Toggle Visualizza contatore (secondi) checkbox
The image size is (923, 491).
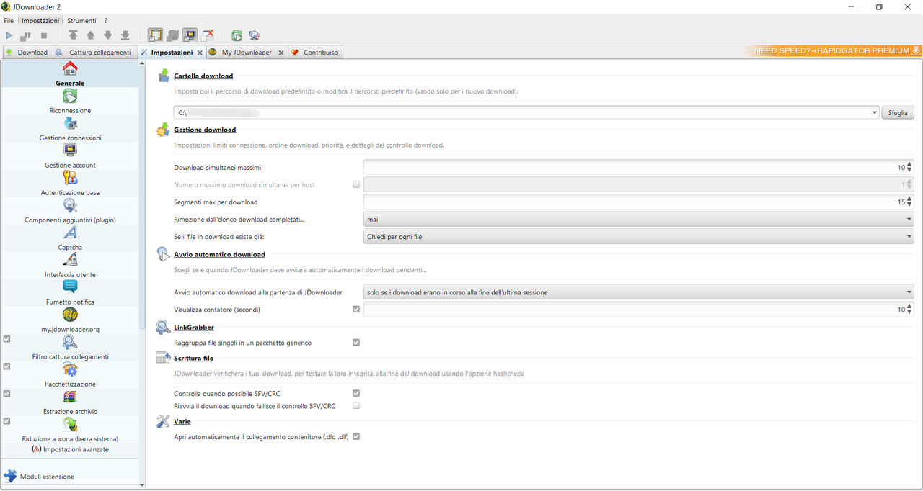[356, 310]
